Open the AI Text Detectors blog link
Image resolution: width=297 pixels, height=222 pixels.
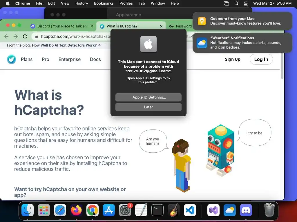(66, 45)
